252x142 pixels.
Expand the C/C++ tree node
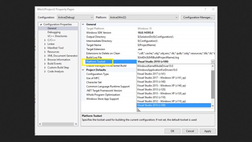(45, 40)
